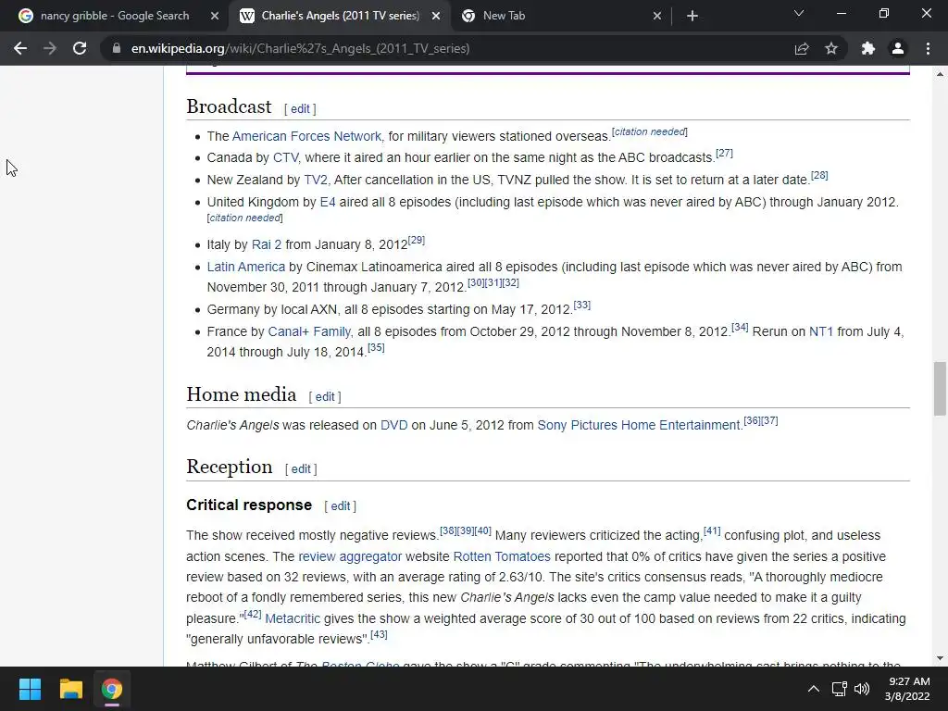Jump to citation [33]
The height and width of the screenshot is (711, 948).
tap(581, 305)
